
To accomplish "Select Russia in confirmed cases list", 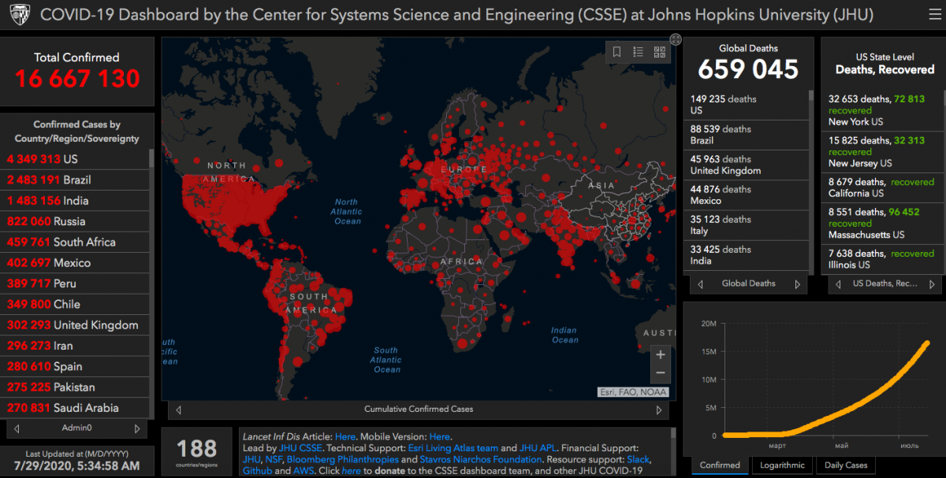I will [x=76, y=221].
